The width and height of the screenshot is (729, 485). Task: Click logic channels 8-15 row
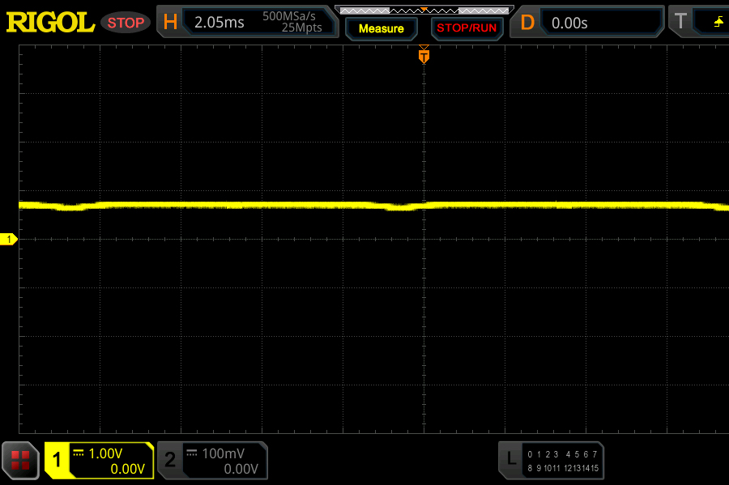pos(563,468)
